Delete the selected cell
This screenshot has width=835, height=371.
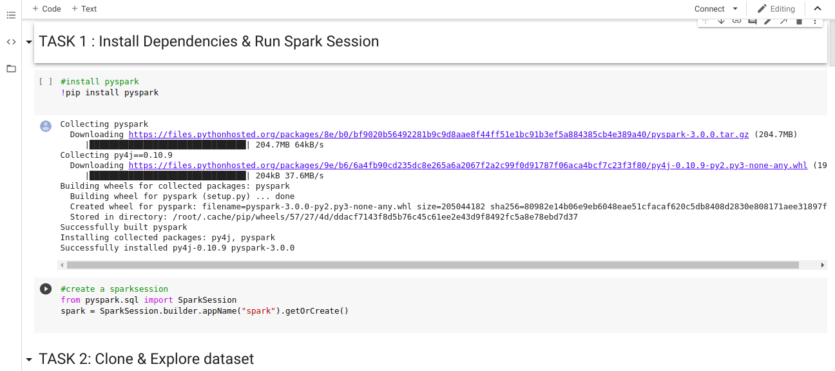tap(799, 21)
